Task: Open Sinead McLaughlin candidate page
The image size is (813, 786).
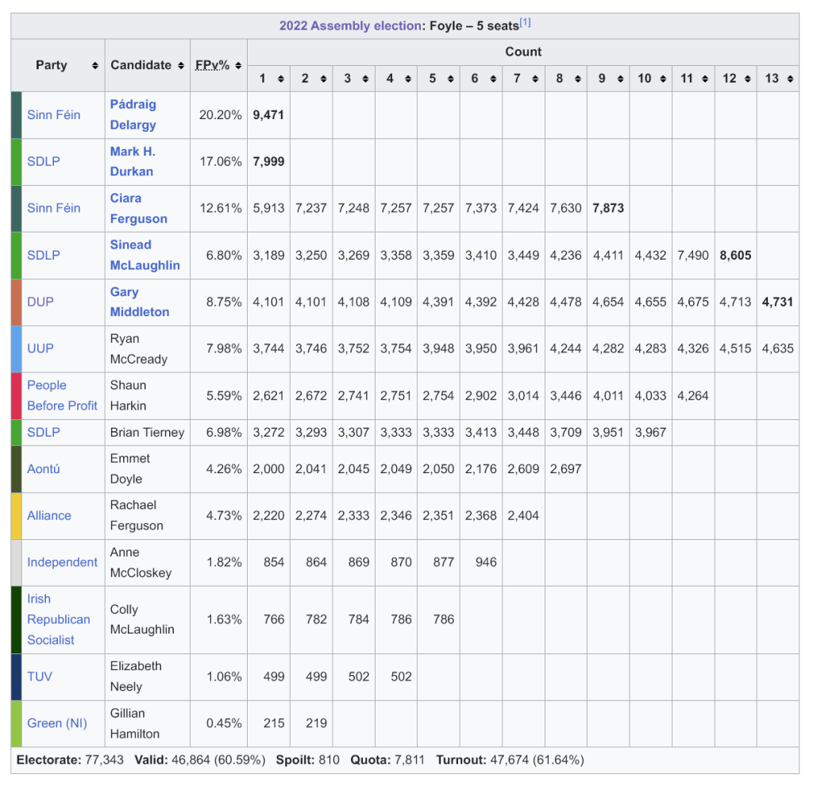Action: 144,255
